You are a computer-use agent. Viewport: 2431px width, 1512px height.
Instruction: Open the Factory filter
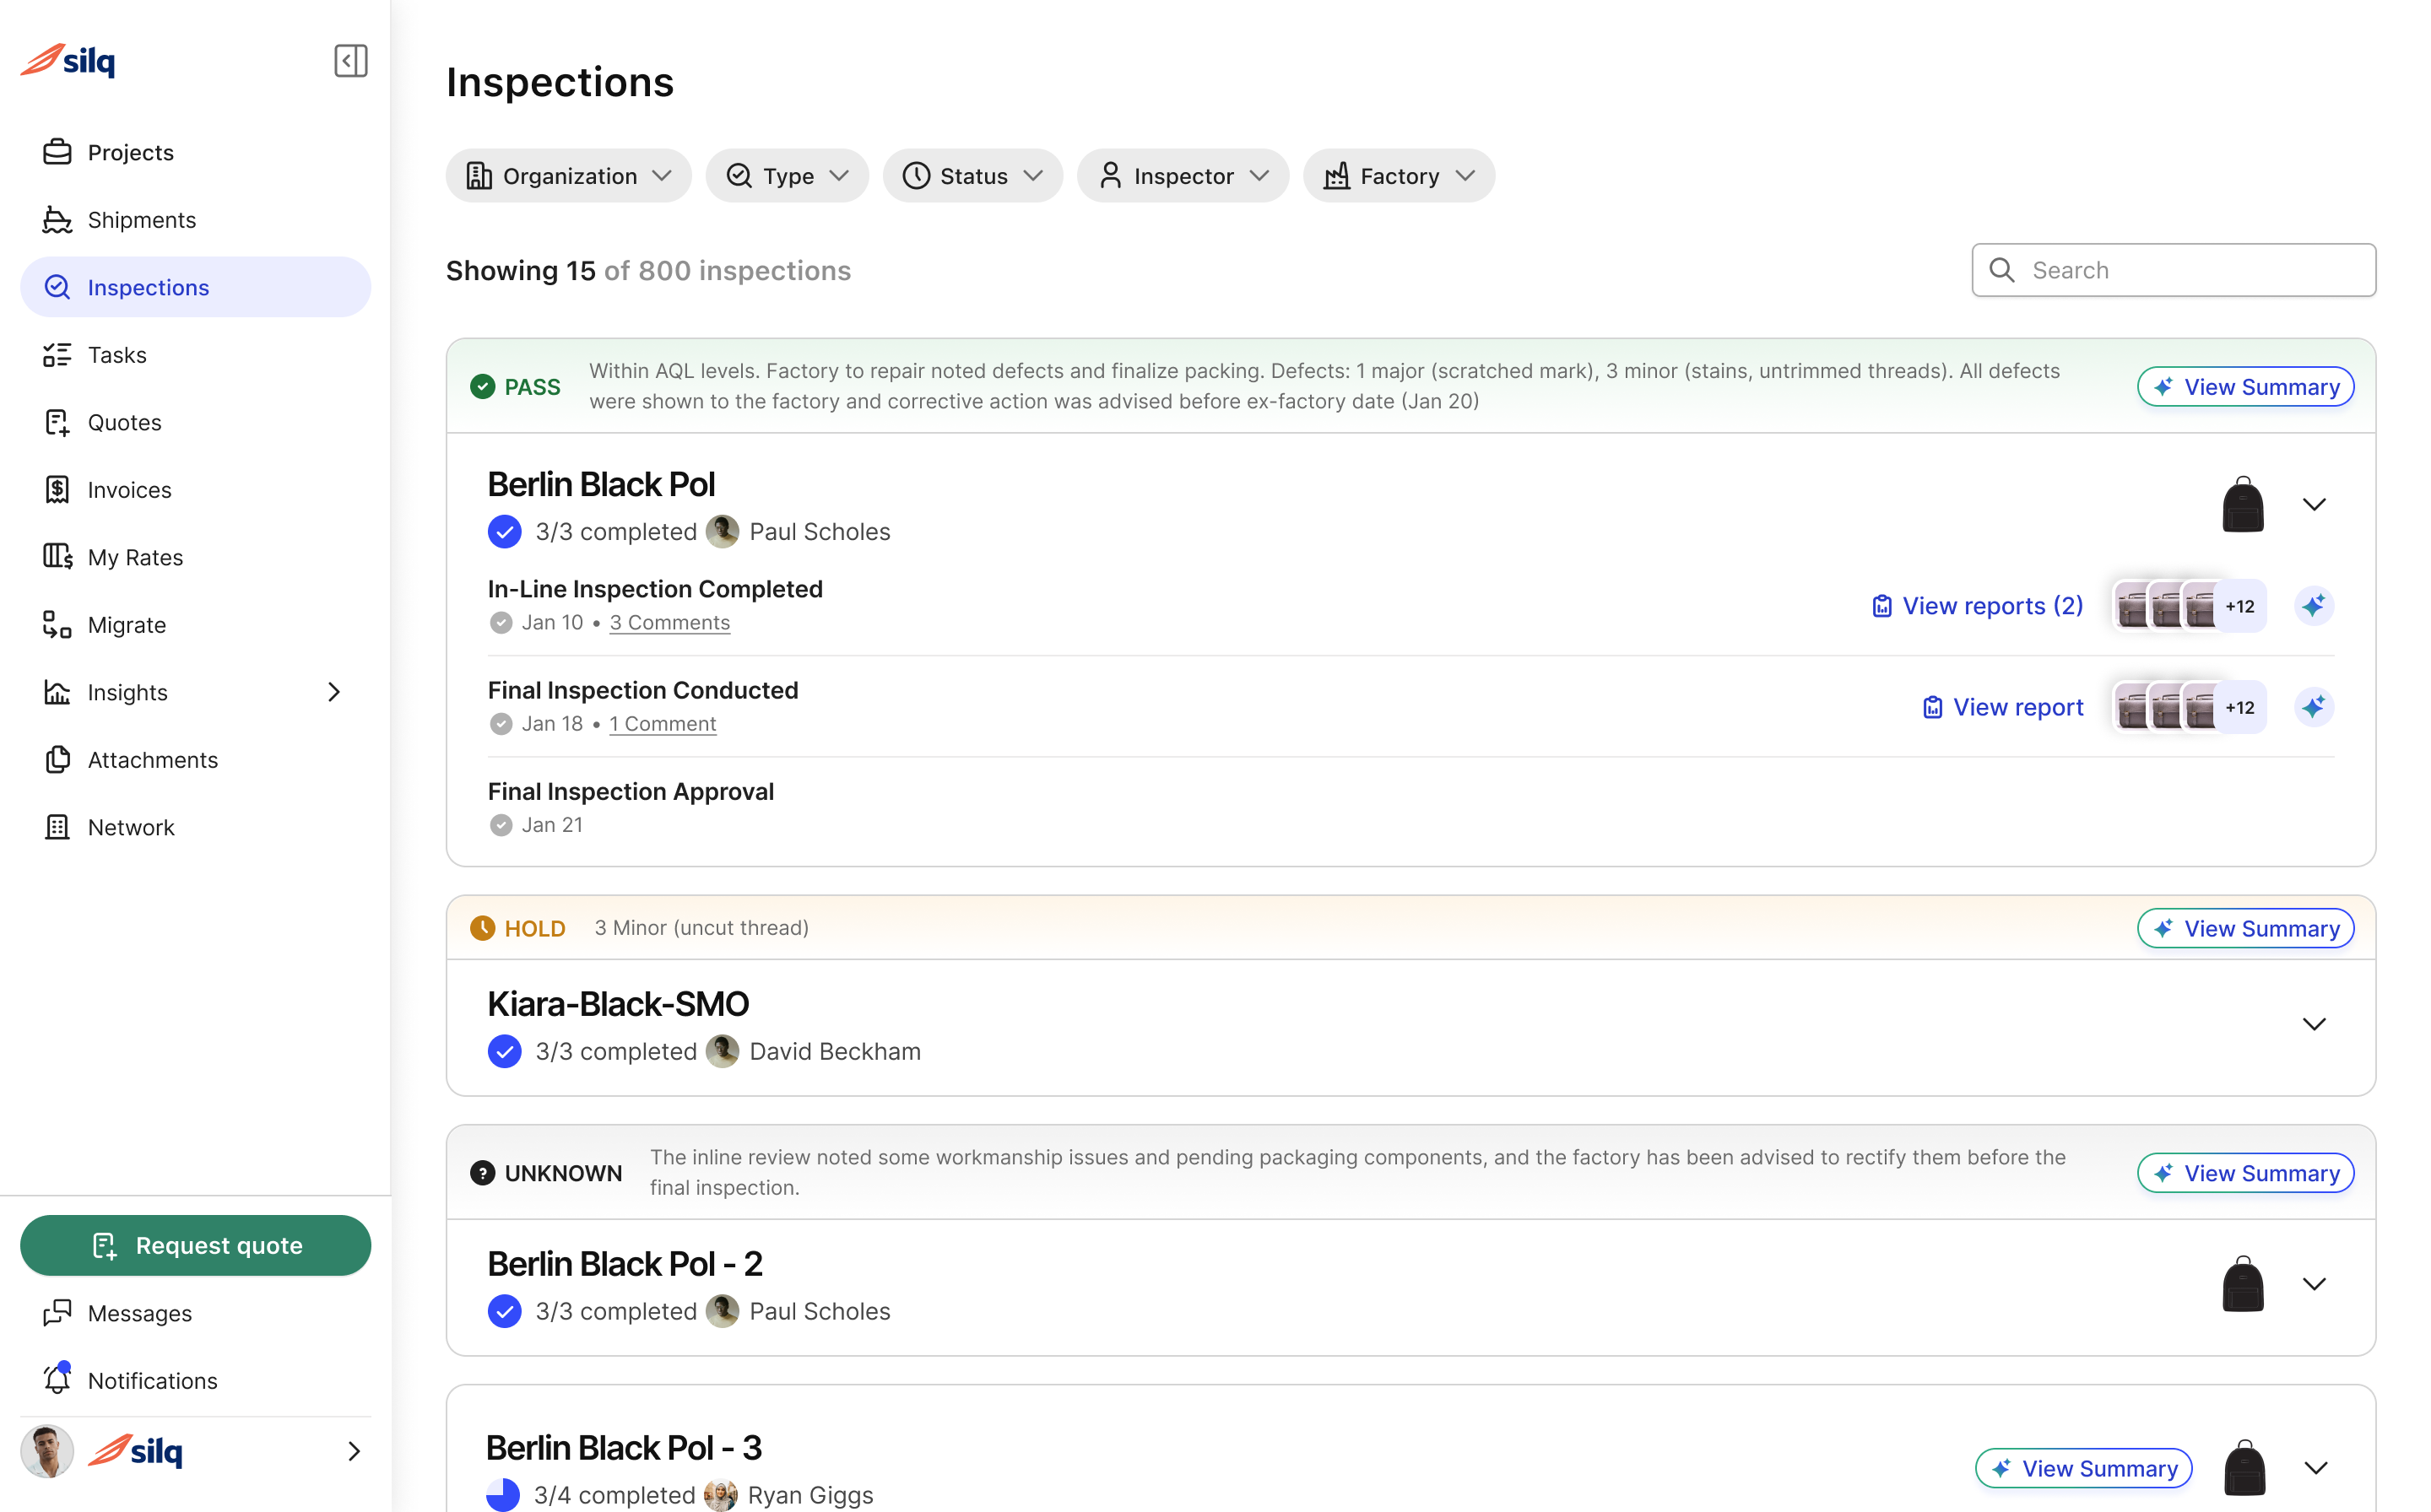pyautogui.click(x=1398, y=175)
